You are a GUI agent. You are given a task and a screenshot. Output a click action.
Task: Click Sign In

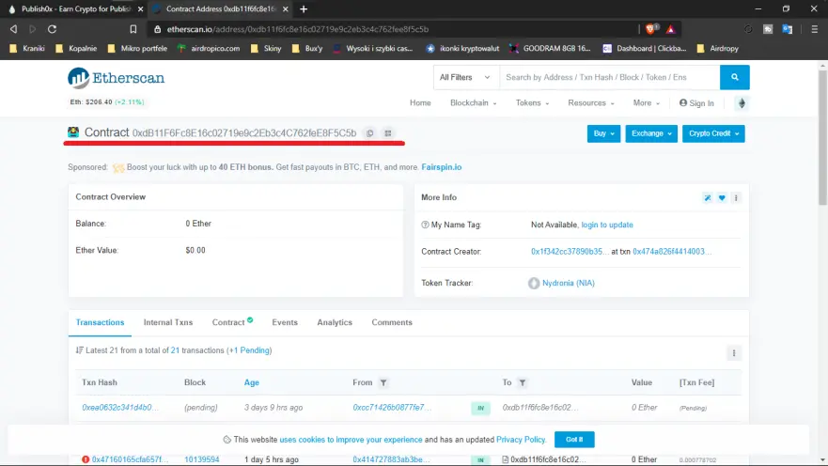(696, 103)
